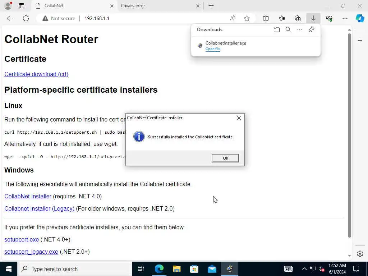Select the CollabNet tab
Image resolution: width=368 pixels, height=276 pixels.
(75, 6)
